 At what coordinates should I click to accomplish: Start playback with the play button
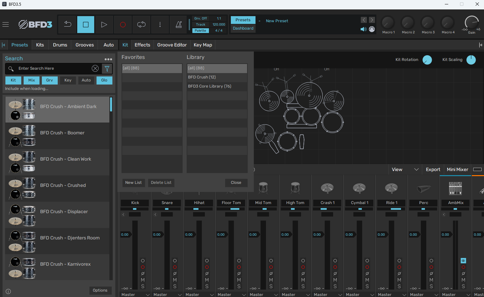(x=104, y=24)
